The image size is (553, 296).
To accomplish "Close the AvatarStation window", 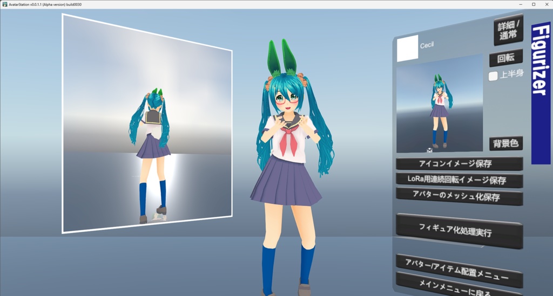I will 546,4.
